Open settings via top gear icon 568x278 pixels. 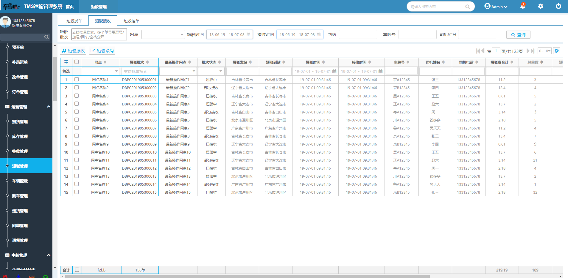click(x=541, y=6)
